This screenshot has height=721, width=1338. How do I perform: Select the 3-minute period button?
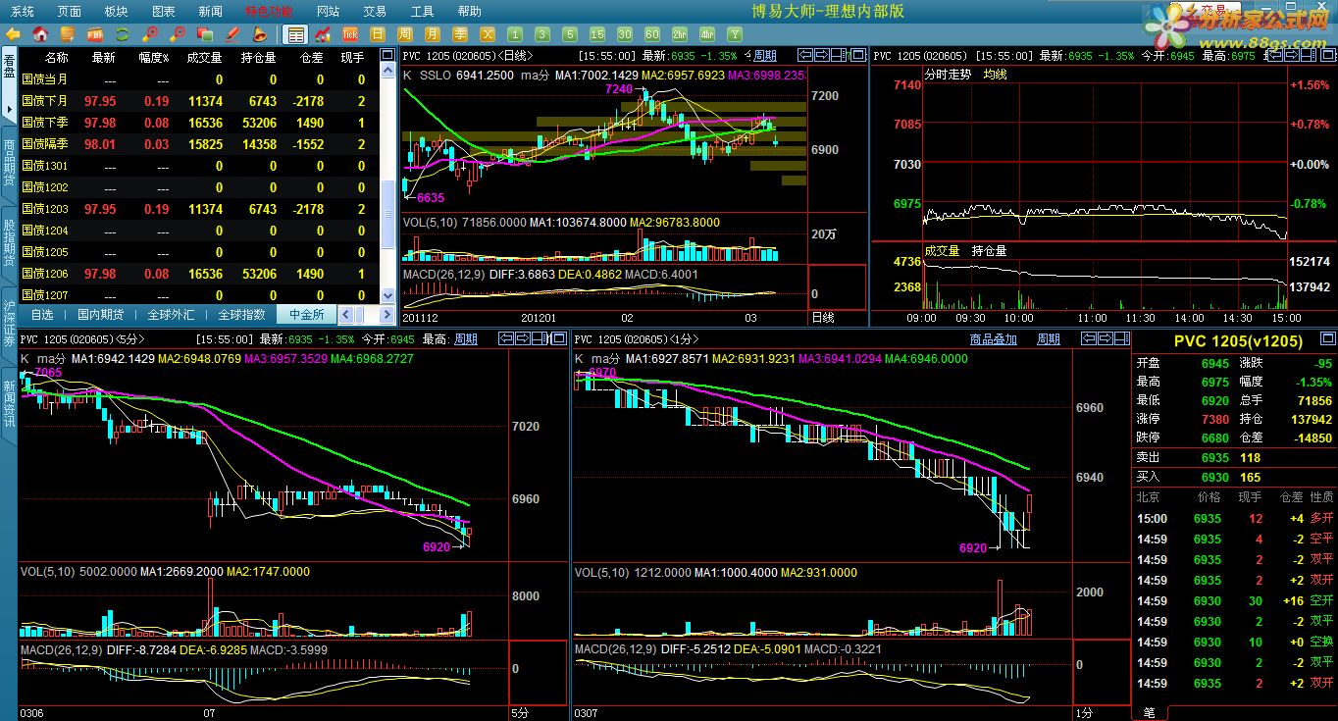(541, 34)
